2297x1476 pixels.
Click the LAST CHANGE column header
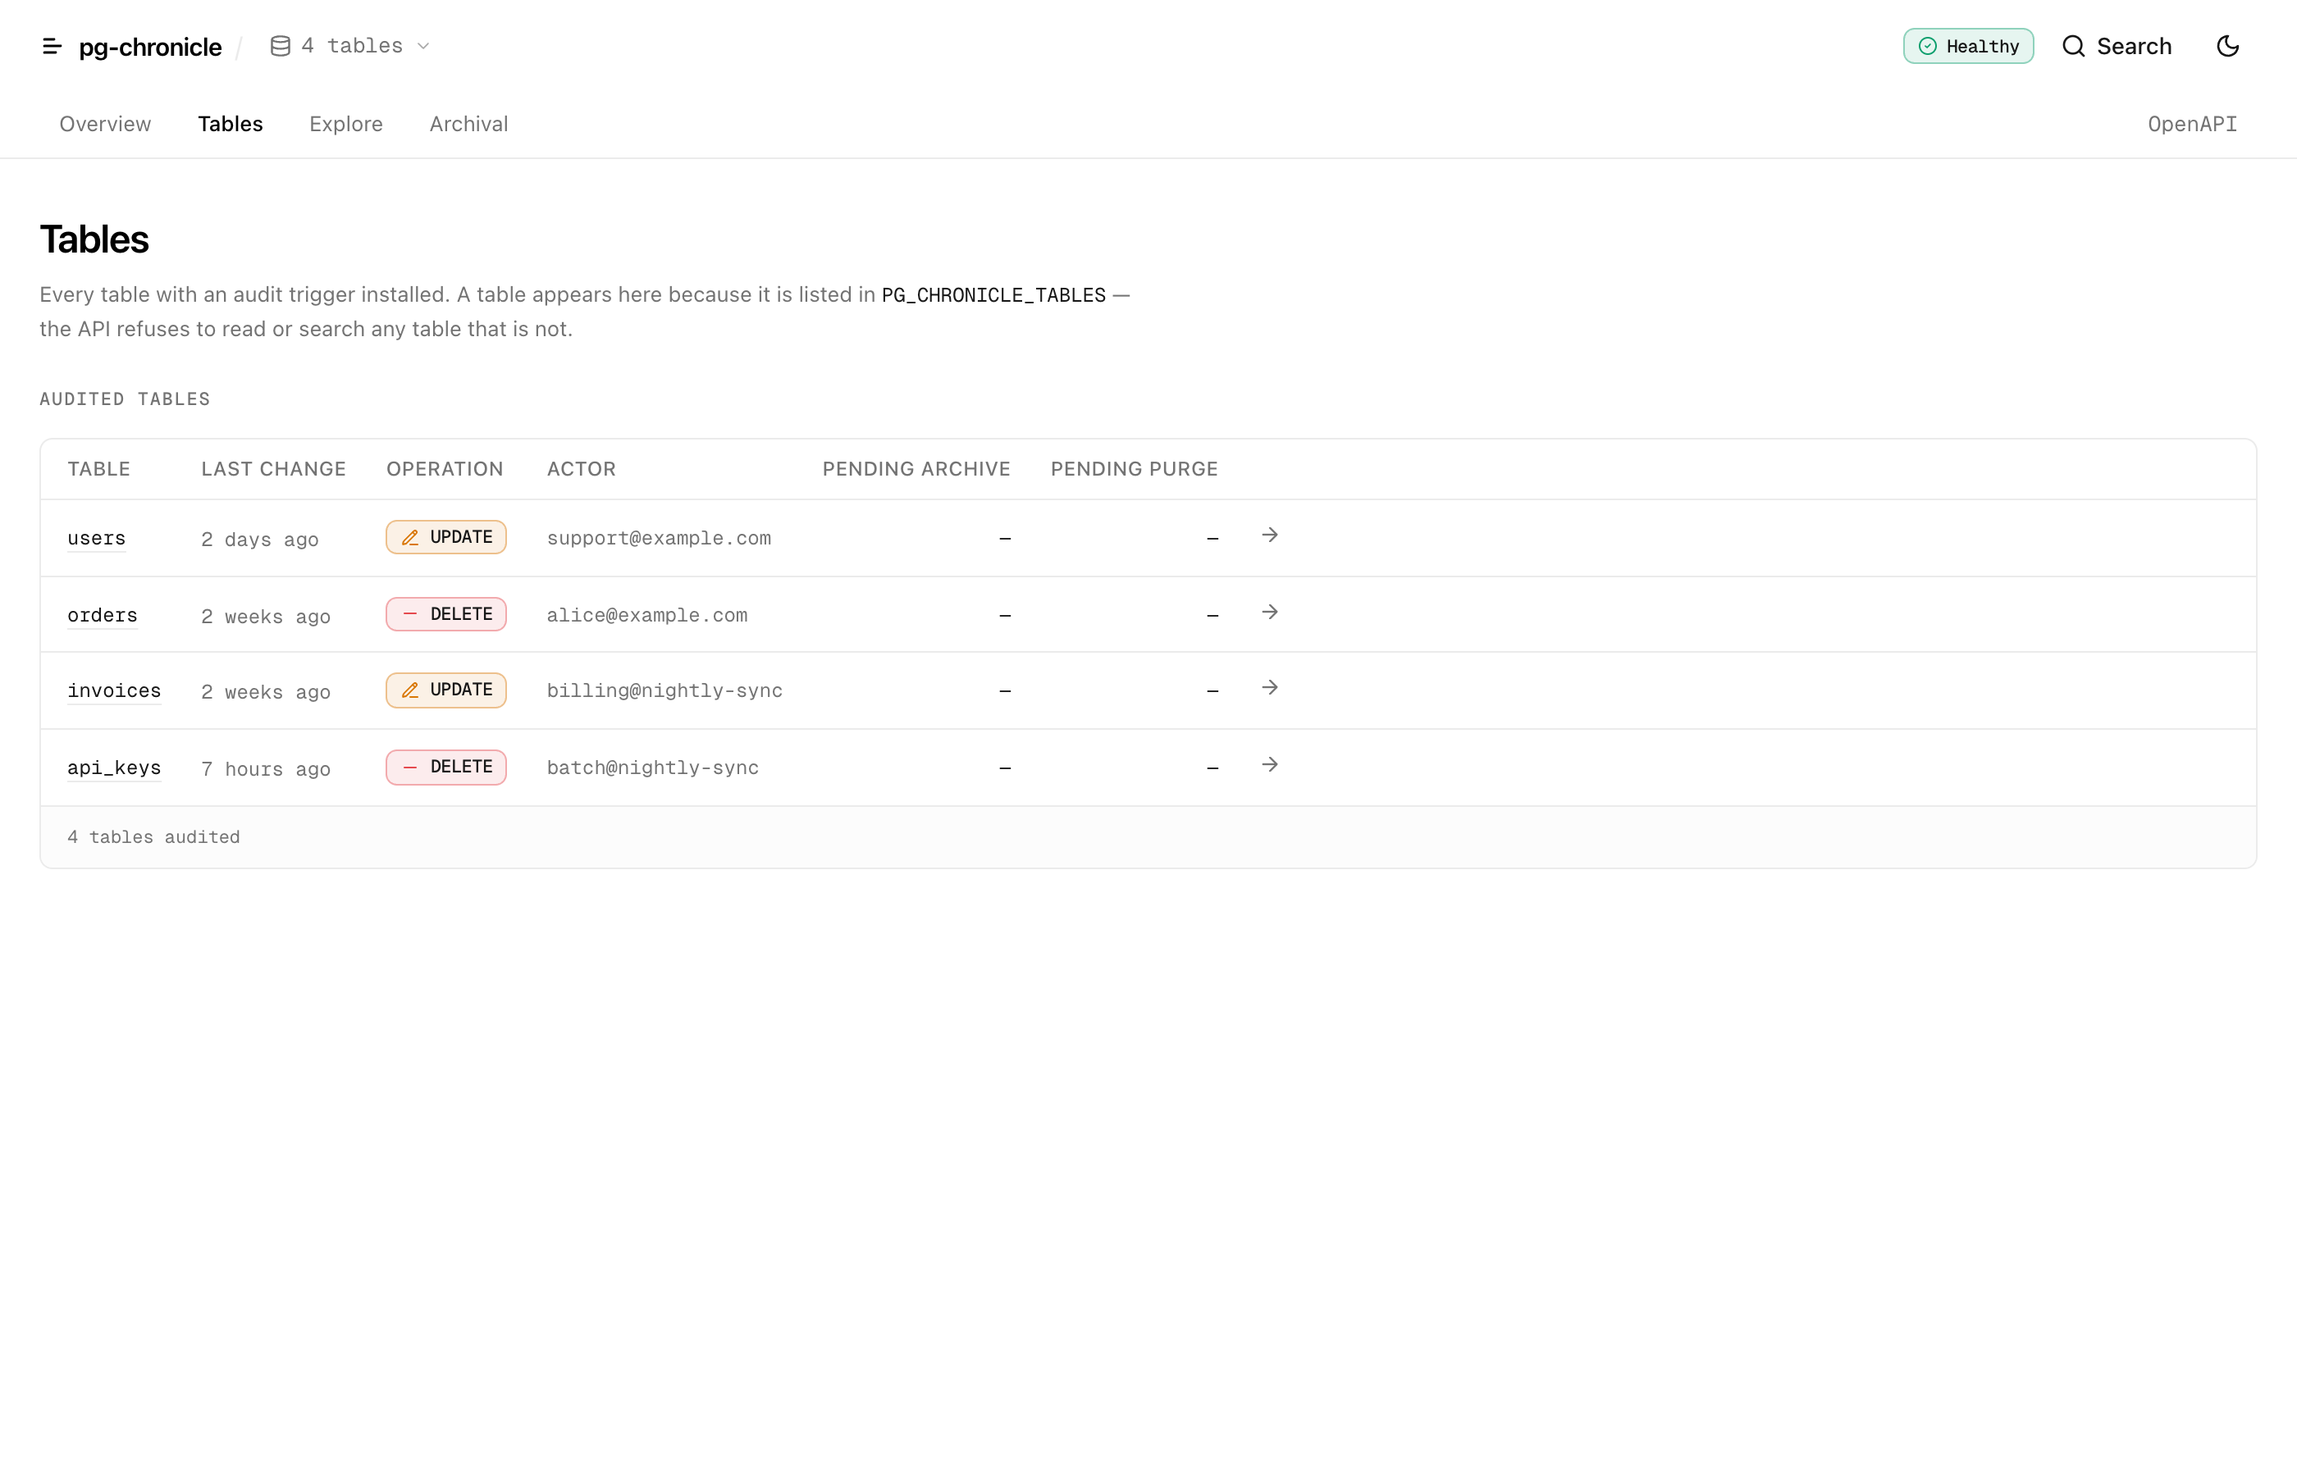click(273, 469)
